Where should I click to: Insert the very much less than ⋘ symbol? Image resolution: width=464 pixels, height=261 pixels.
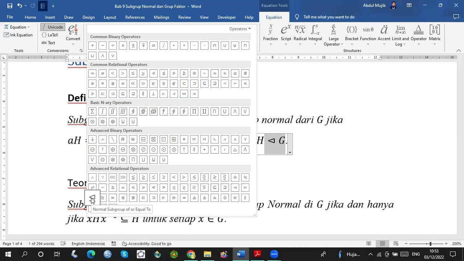tap(113, 177)
